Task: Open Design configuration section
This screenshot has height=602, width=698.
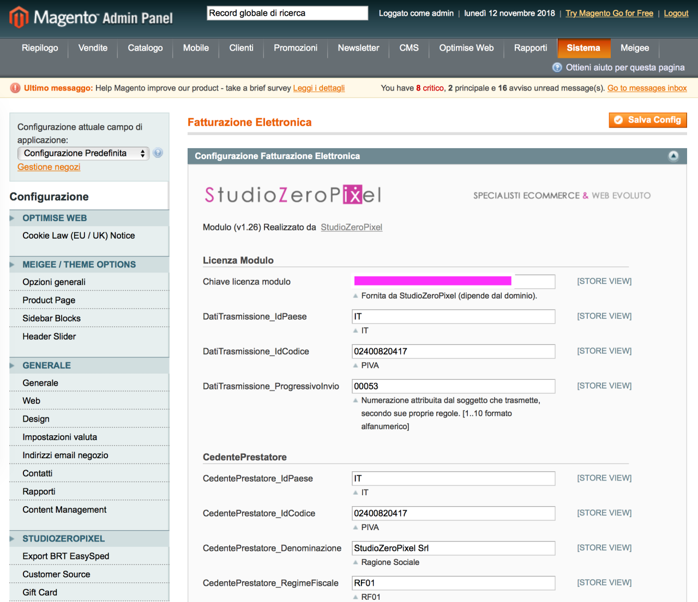Action: click(x=36, y=419)
